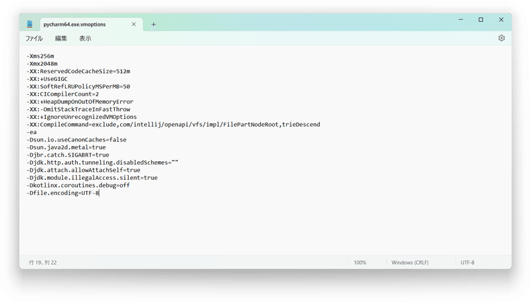Open the 編集 menu
The height and width of the screenshot is (302, 531).
(61, 38)
